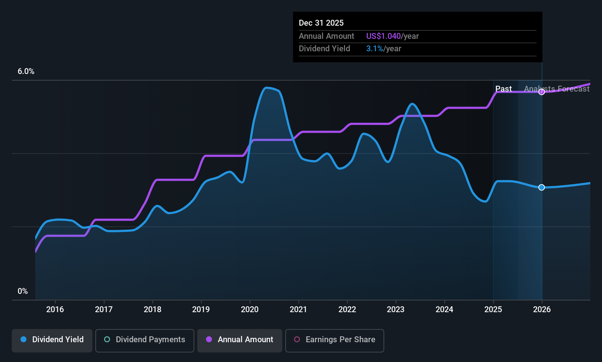Select the 2024 x-axis label
Viewport: 602px width, 362px height.
[444, 310]
